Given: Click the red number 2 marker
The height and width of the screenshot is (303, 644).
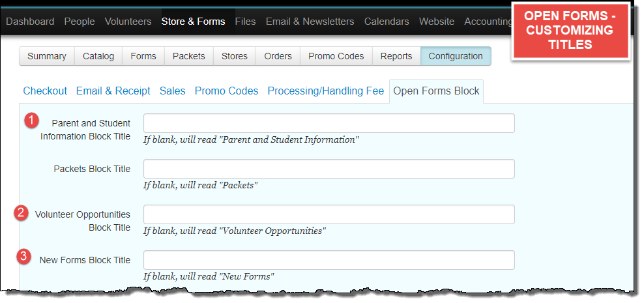Looking at the screenshot, I should coord(22,212).
